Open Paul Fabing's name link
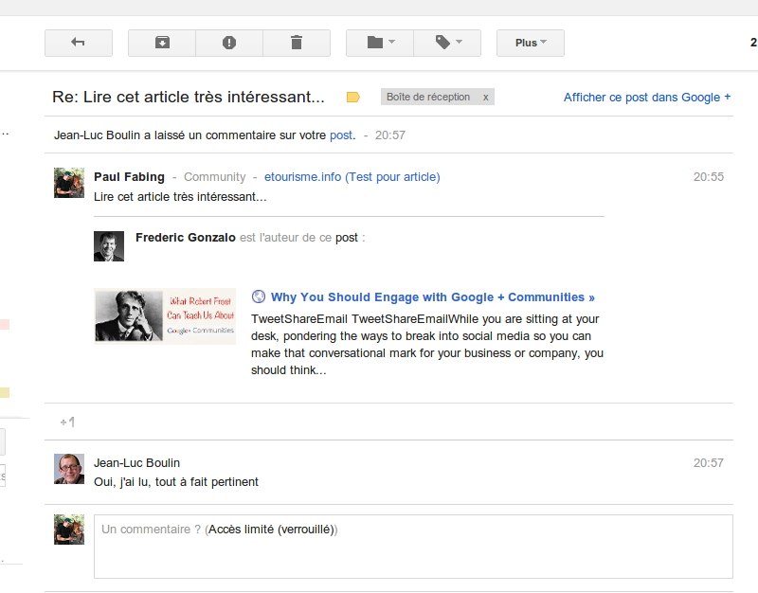 pyautogui.click(x=129, y=177)
